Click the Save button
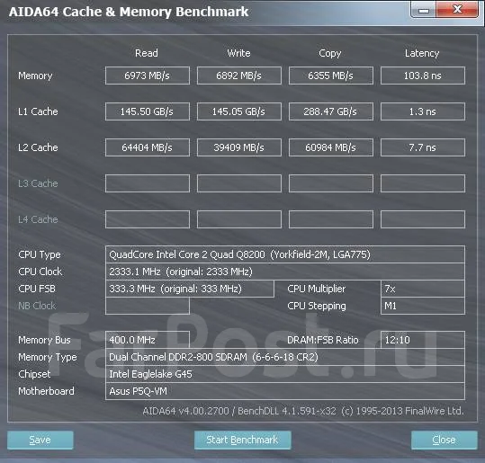This screenshot has height=463, width=485. coord(40,440)
